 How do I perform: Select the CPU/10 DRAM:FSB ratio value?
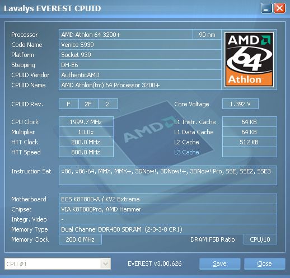click(x=260, y=239)
